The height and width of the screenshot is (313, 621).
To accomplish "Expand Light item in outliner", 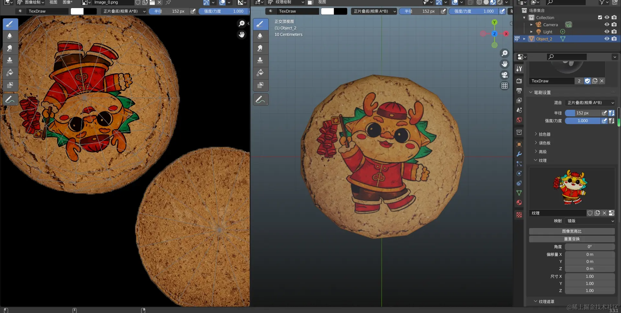I will [531, 32].
